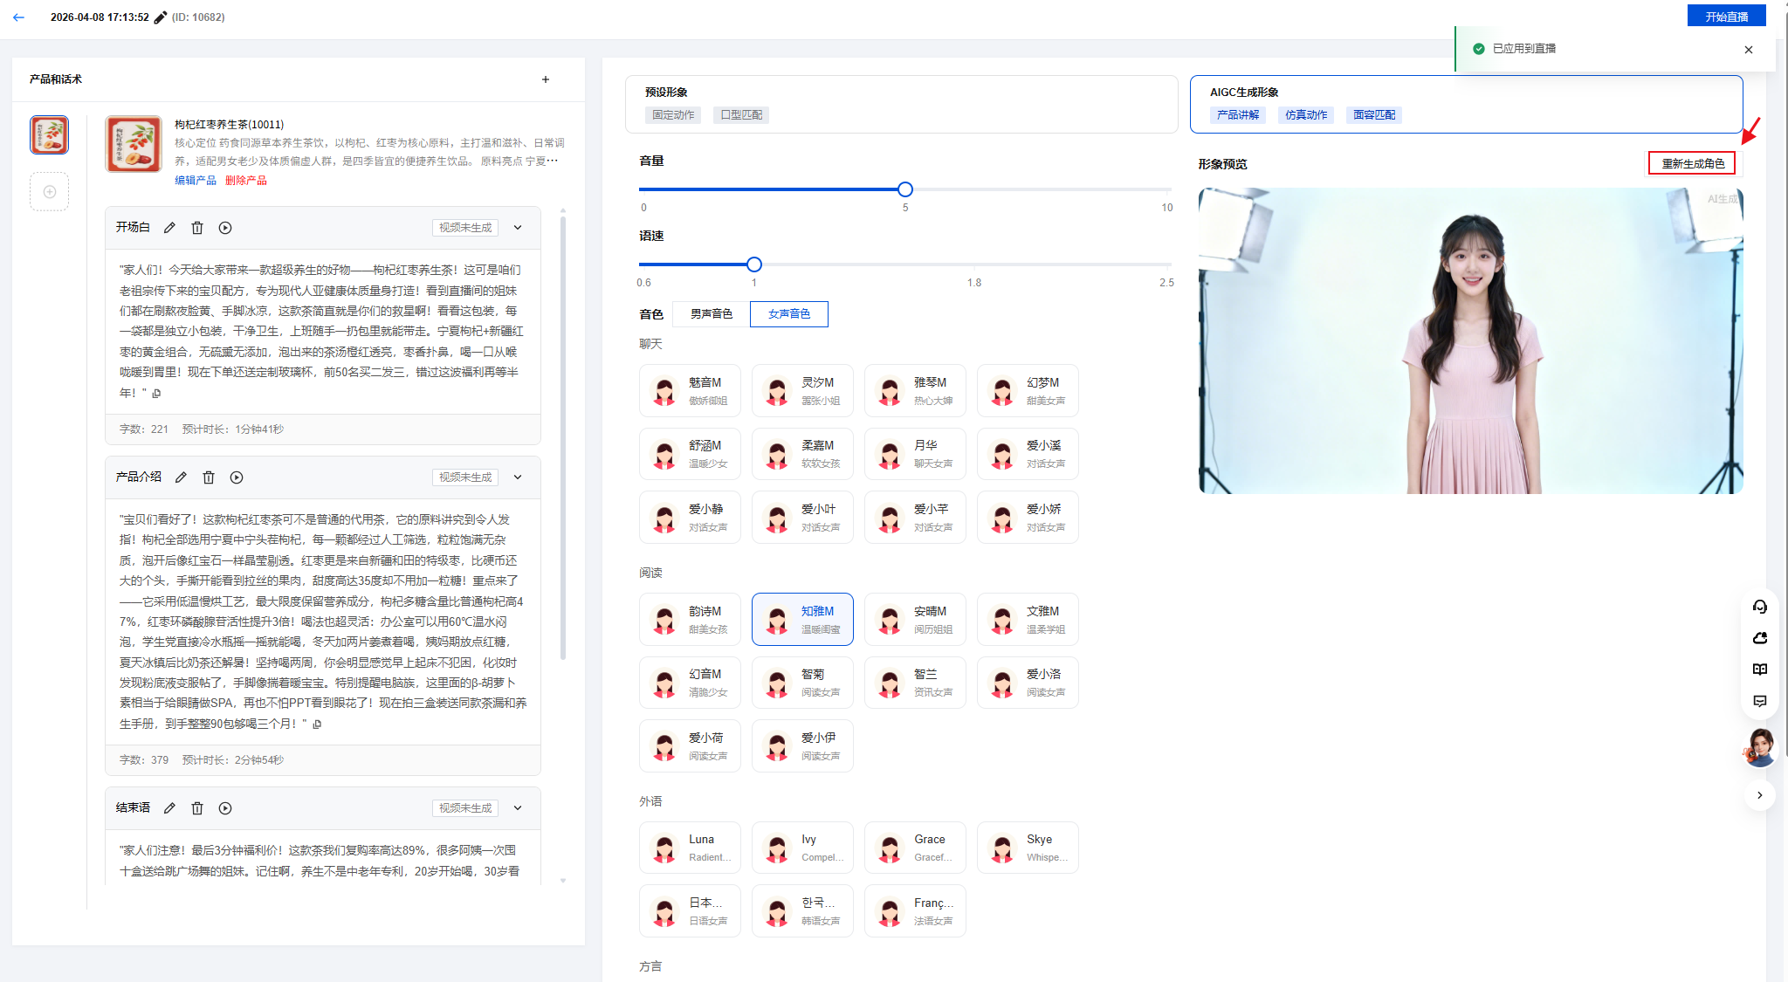Screen dimensions: 1788x982
Task: Open customer service headset icon
Action: click(x=1759, y=607)
